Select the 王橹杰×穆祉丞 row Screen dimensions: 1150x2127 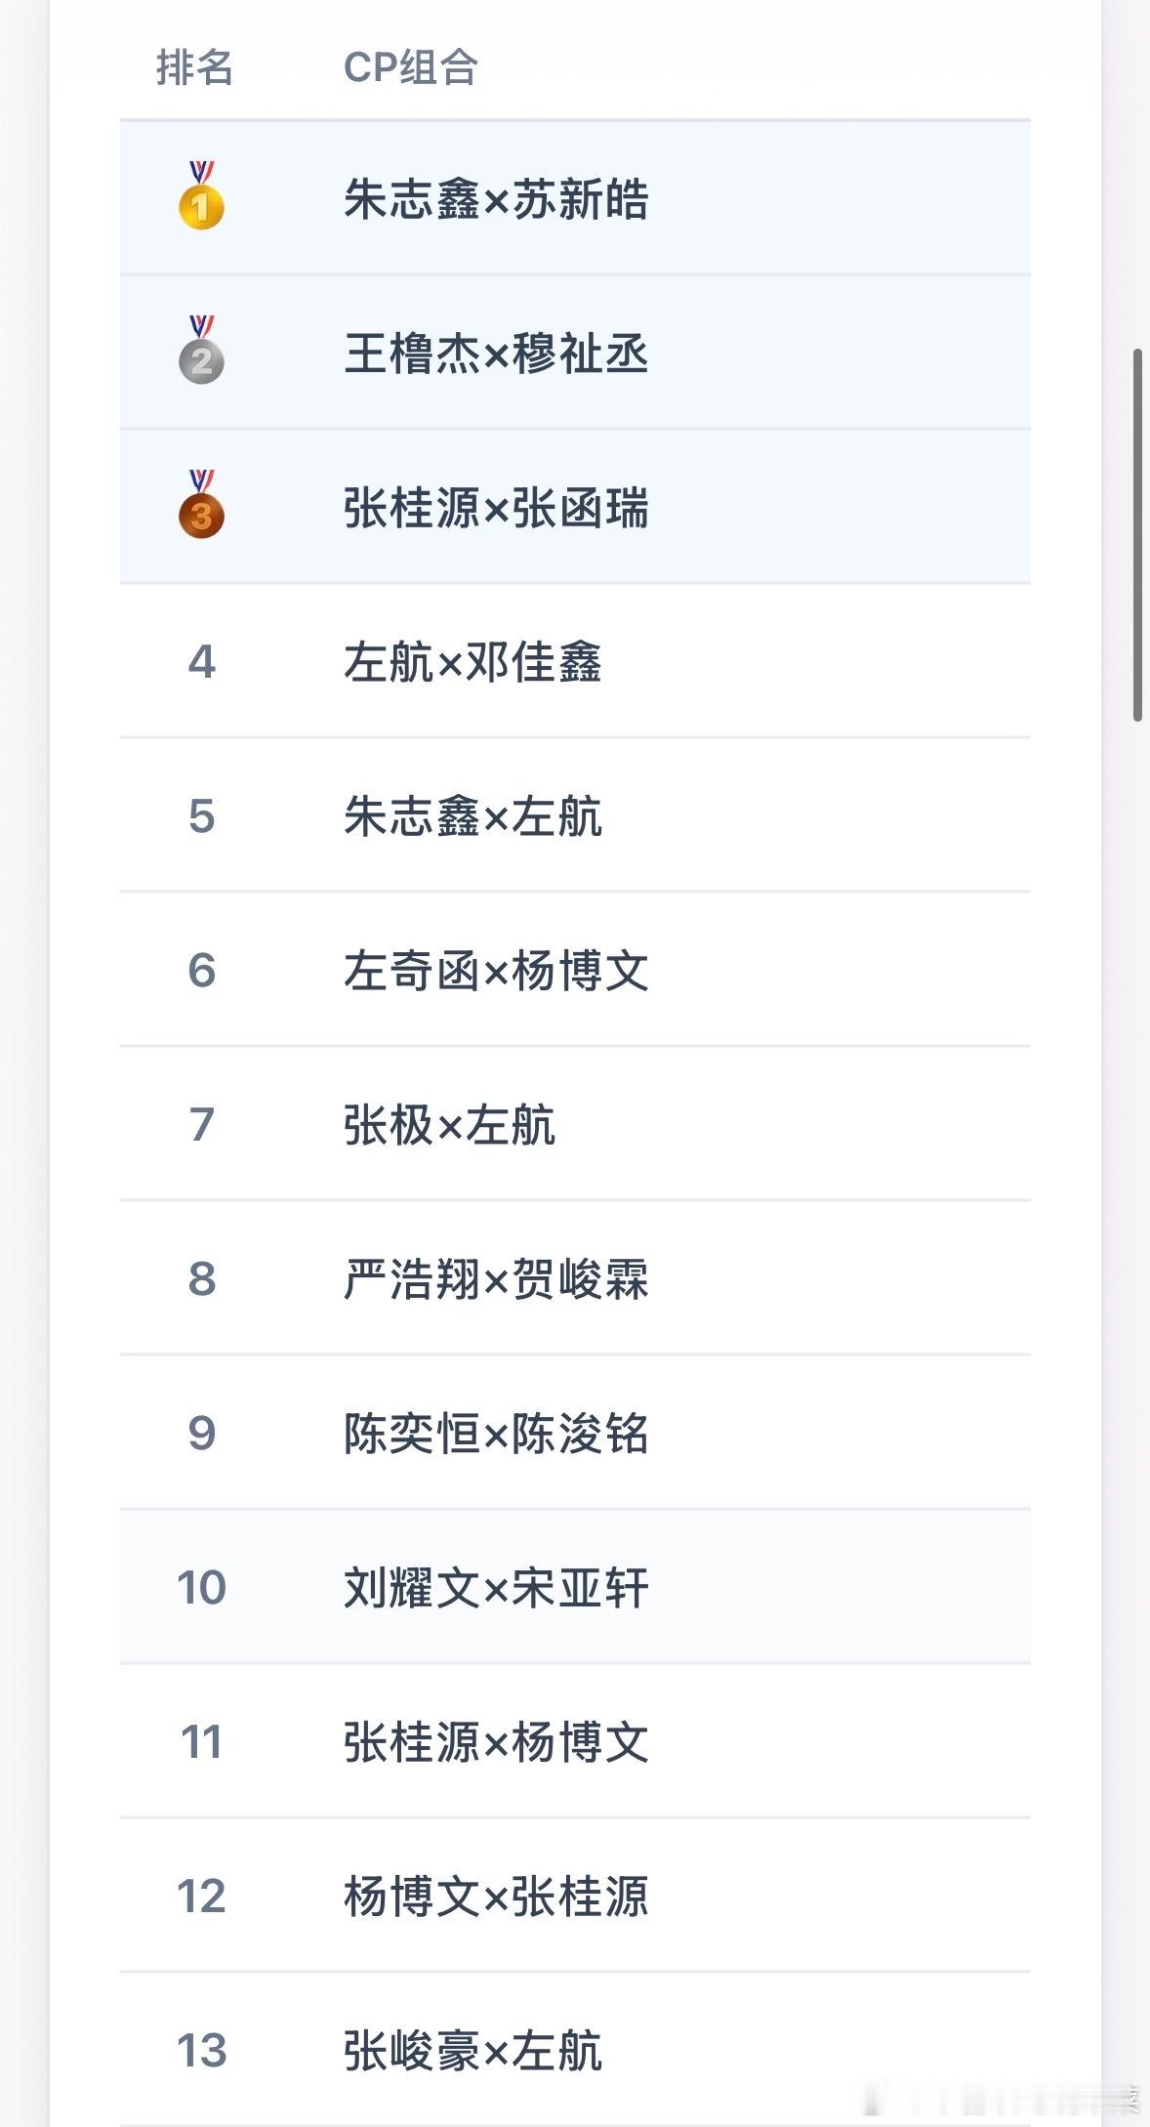[x=575, y=353]
